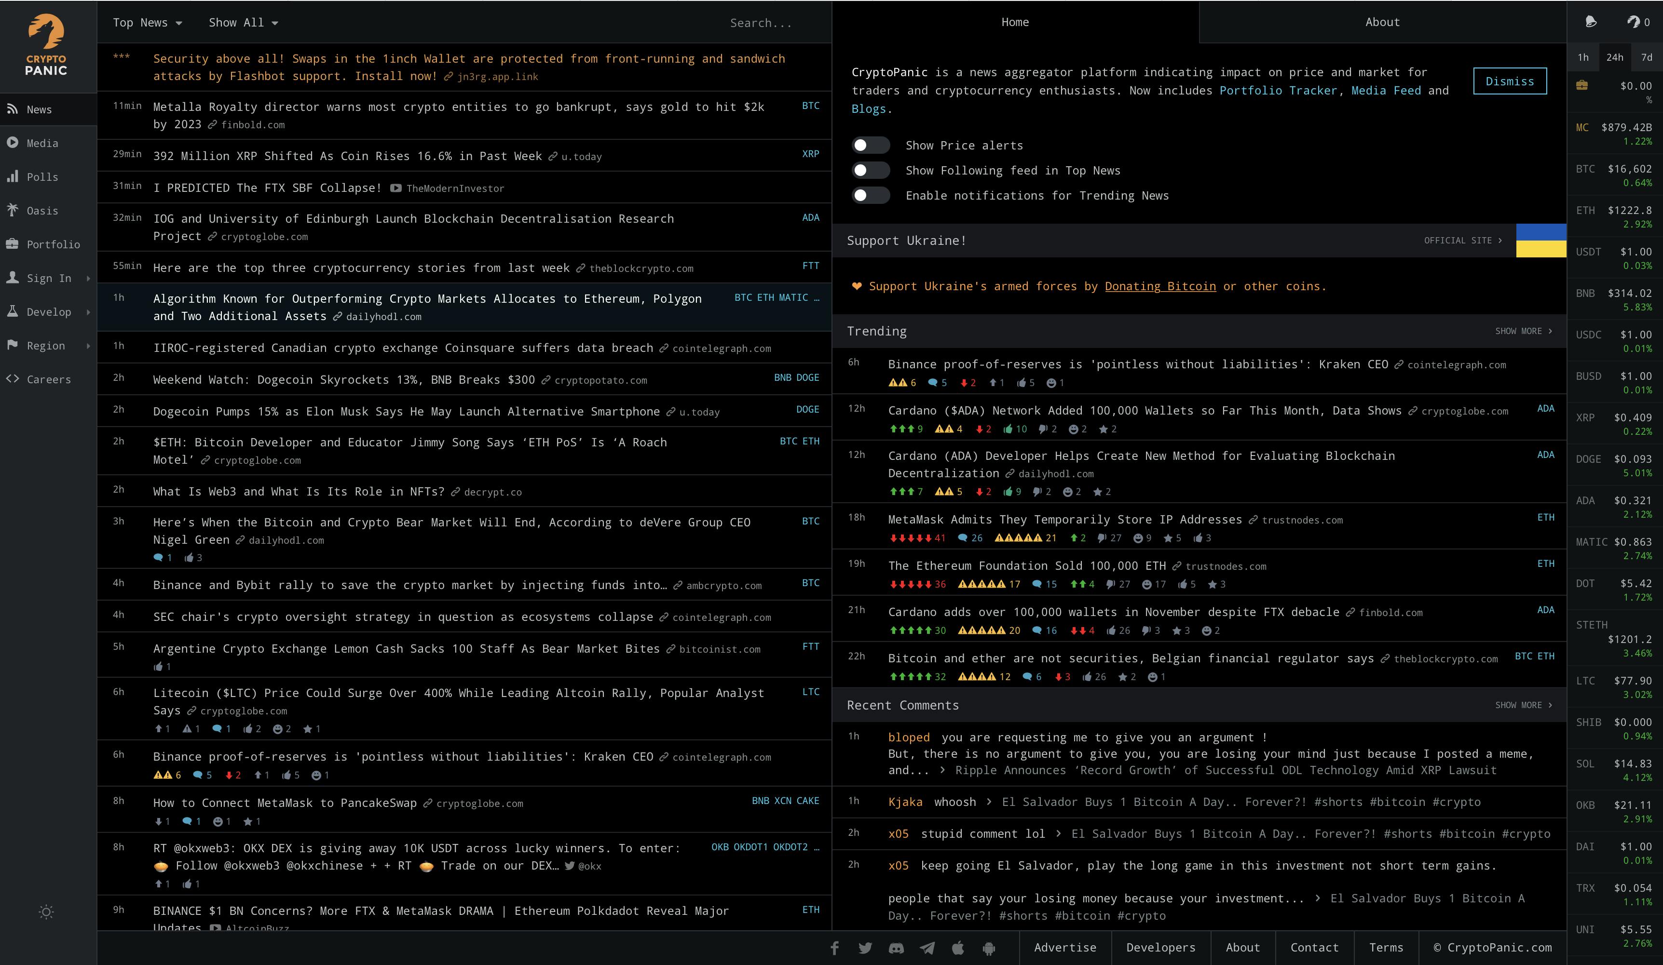Switch to the Home tab
This screenshot has height=965, width=1663.
(1015, 22)
